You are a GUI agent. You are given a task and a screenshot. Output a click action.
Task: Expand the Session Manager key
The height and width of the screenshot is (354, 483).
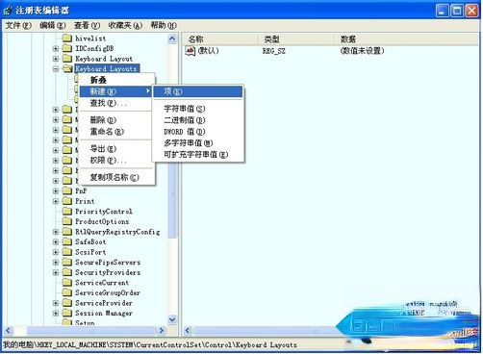[56, 314]
